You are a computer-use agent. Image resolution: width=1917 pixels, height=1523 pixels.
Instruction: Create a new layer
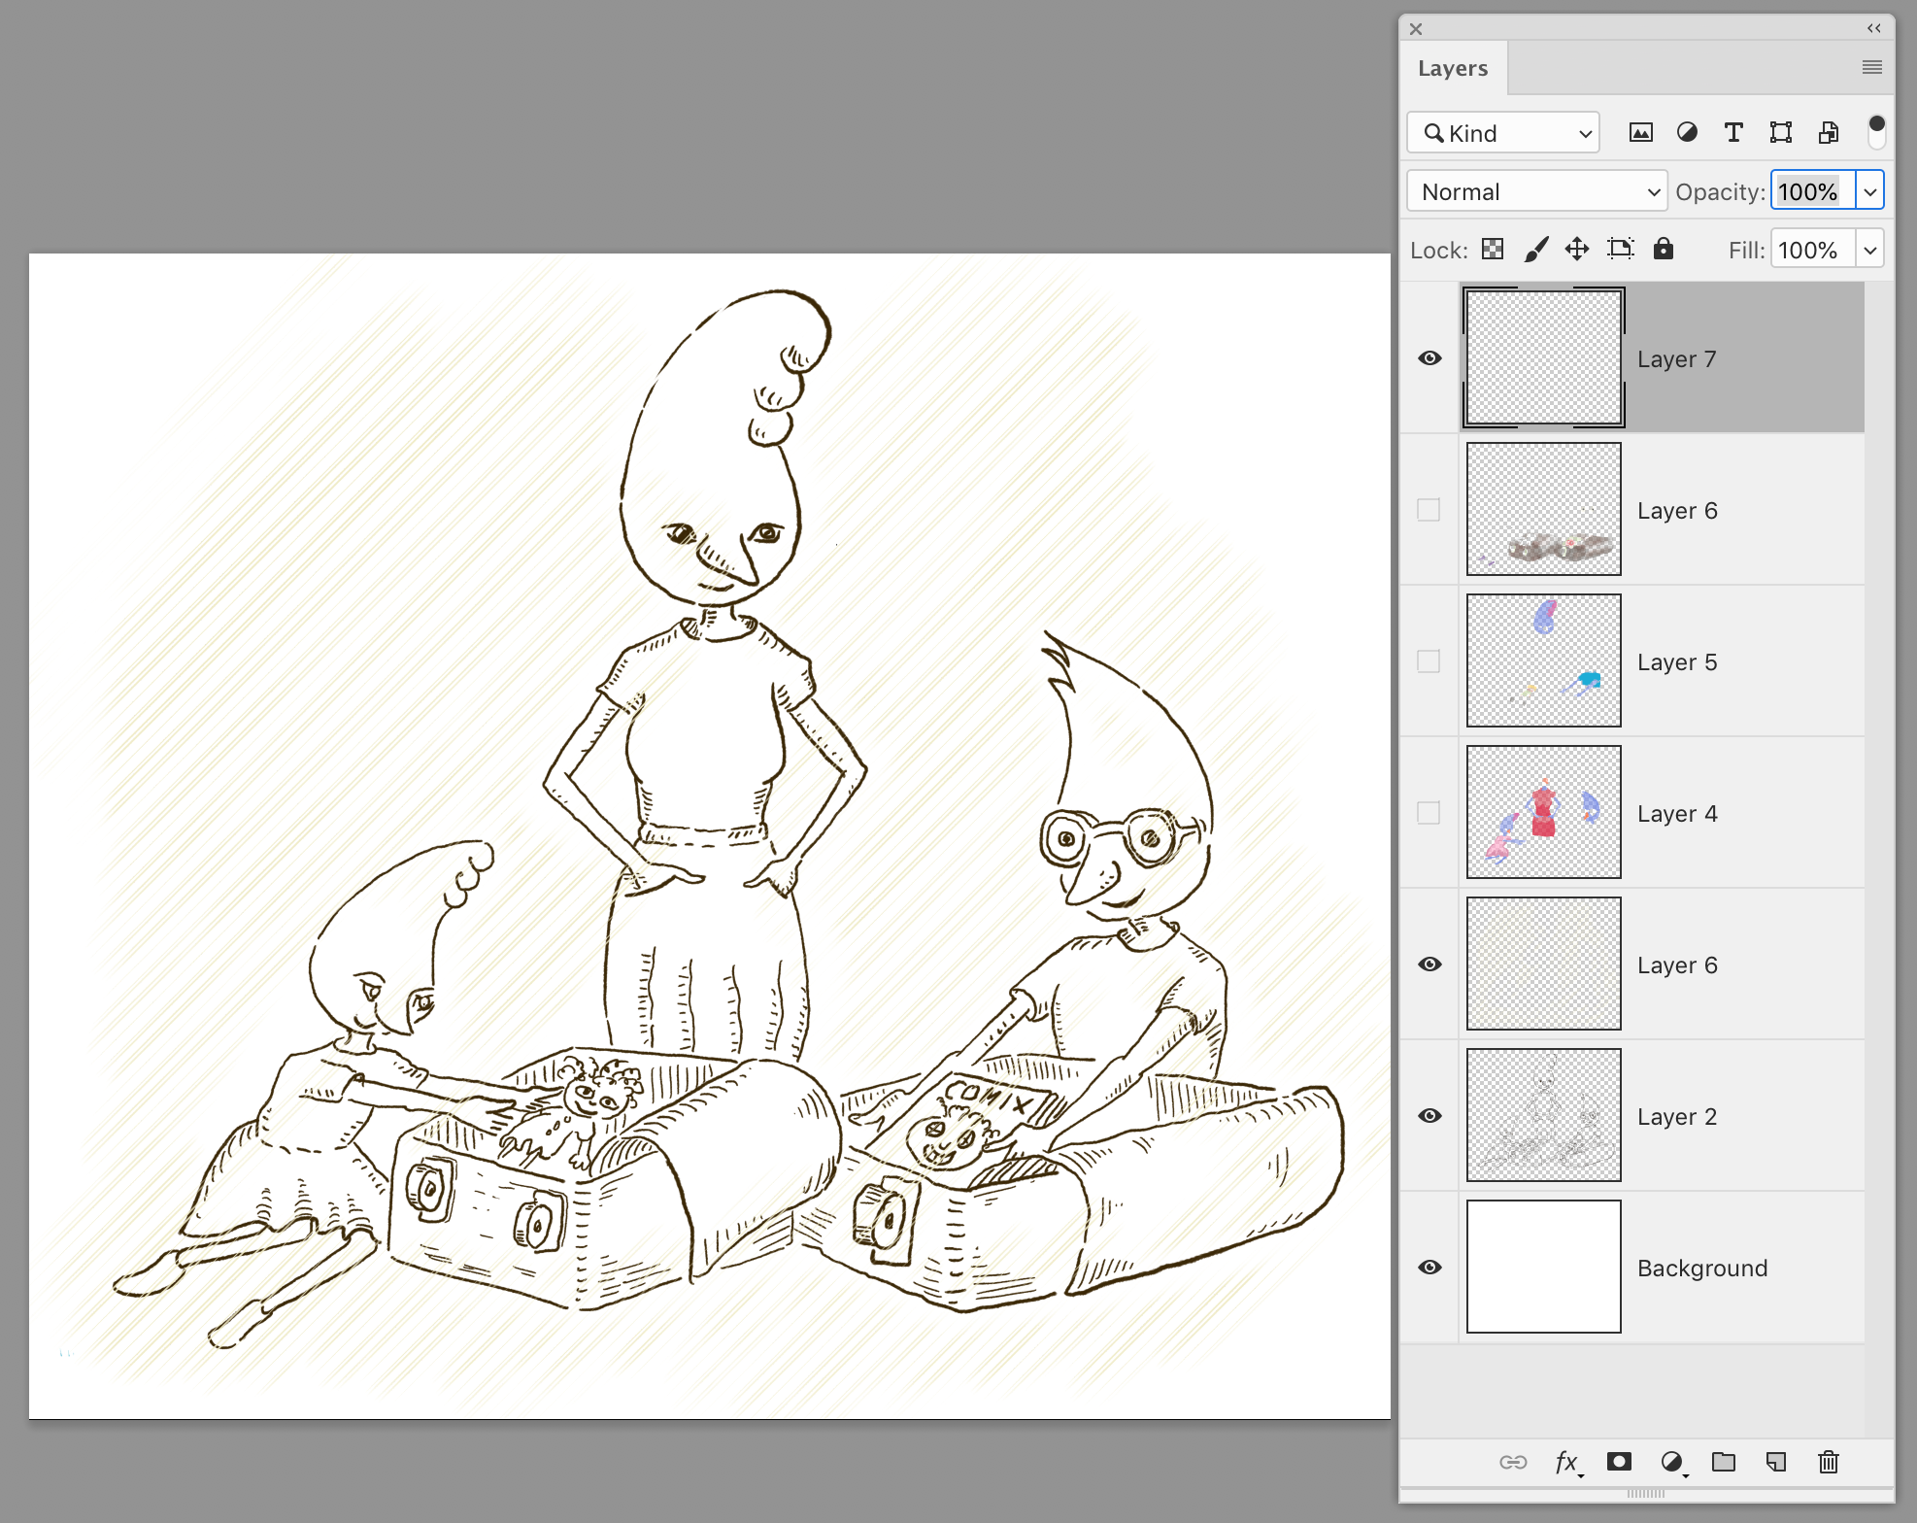click(x=1776, y=1462)
